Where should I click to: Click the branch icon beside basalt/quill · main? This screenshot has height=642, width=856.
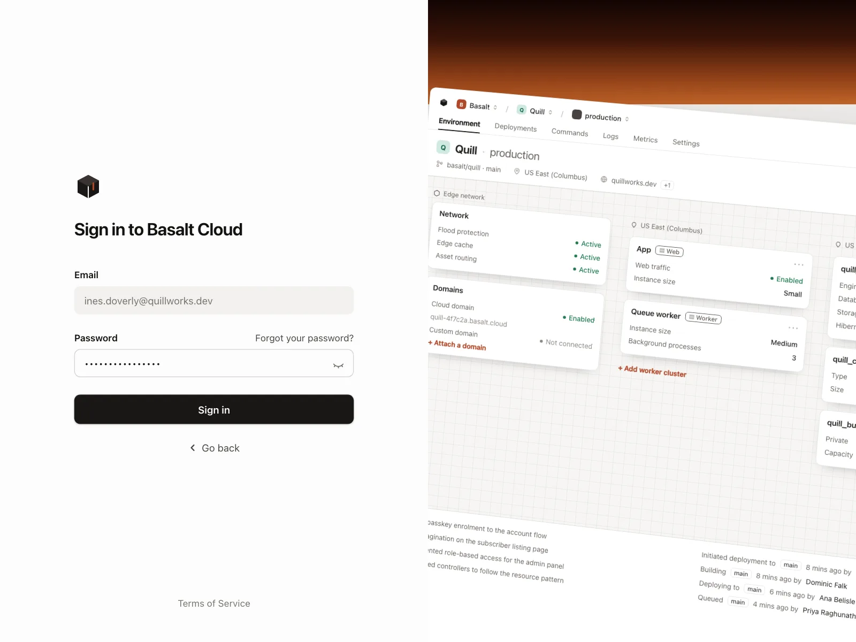[x=439, y=164]
